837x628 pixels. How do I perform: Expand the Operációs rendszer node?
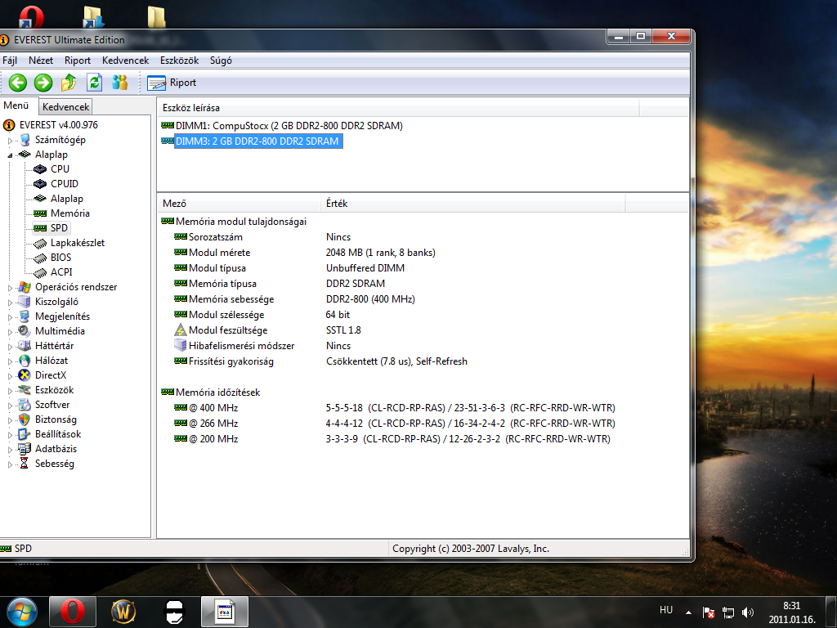coord(10,288)
